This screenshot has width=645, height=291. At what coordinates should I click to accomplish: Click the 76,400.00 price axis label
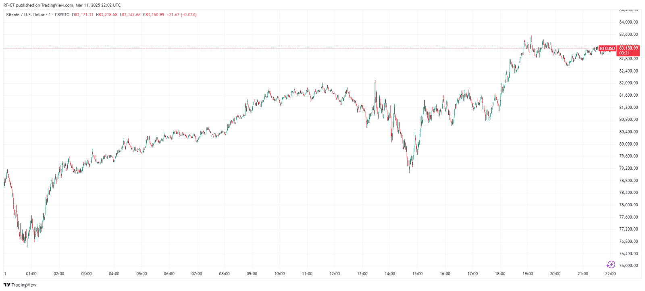pos(628,254)
